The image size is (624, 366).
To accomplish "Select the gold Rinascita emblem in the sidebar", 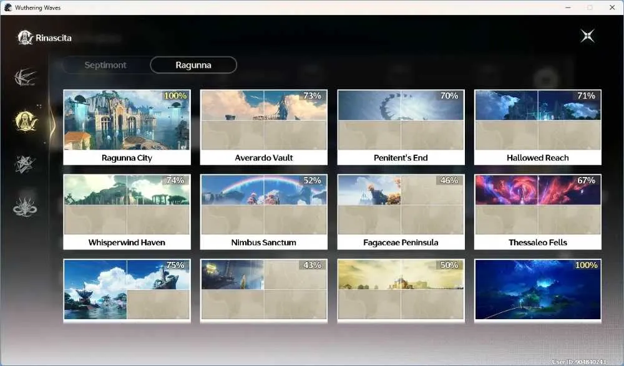I will (x=26, y=121).
